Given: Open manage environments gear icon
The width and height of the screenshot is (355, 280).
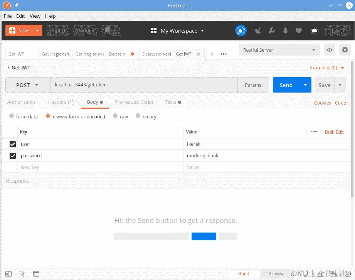Looking at the screenshot, I should pos(345,50).
